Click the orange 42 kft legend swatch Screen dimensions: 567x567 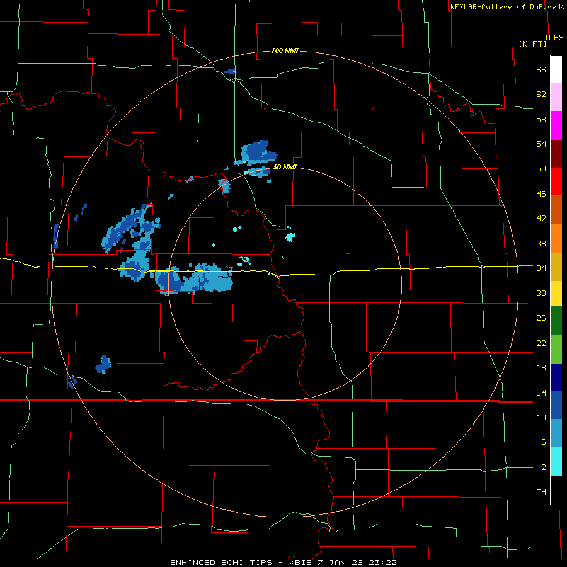coord(556,238)
